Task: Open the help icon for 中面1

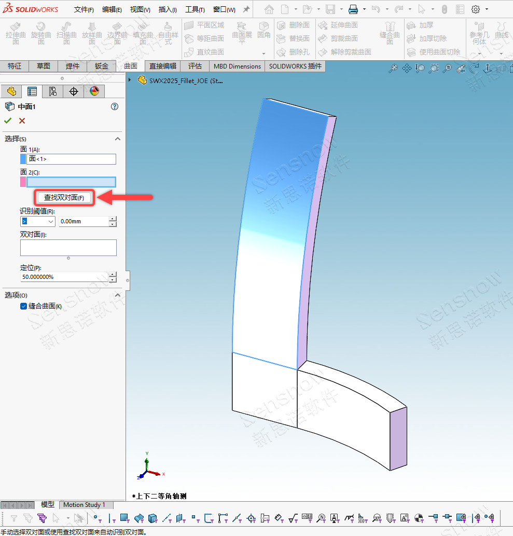Action: click(115, 106)
